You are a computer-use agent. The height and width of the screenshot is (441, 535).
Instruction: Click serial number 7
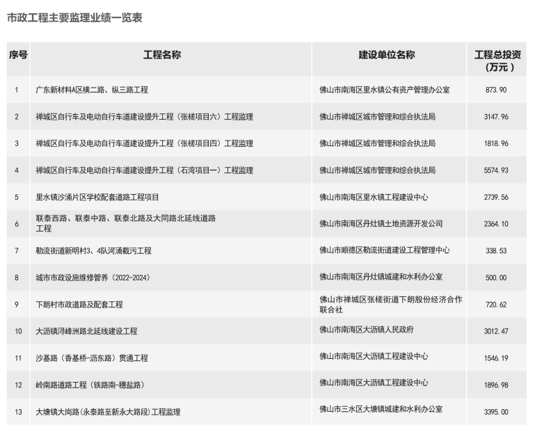17,250
